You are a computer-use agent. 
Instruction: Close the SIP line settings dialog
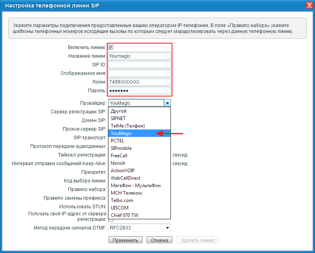310,5
